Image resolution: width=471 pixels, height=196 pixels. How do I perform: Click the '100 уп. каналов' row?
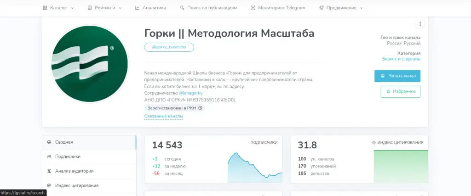pyautogui.click(x=316, y=159)
